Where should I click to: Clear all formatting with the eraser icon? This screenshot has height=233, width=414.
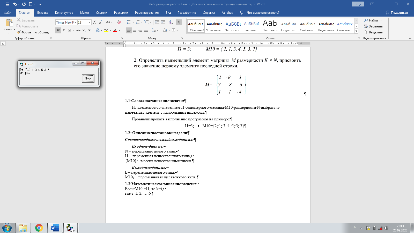click(x=119, y=23)
